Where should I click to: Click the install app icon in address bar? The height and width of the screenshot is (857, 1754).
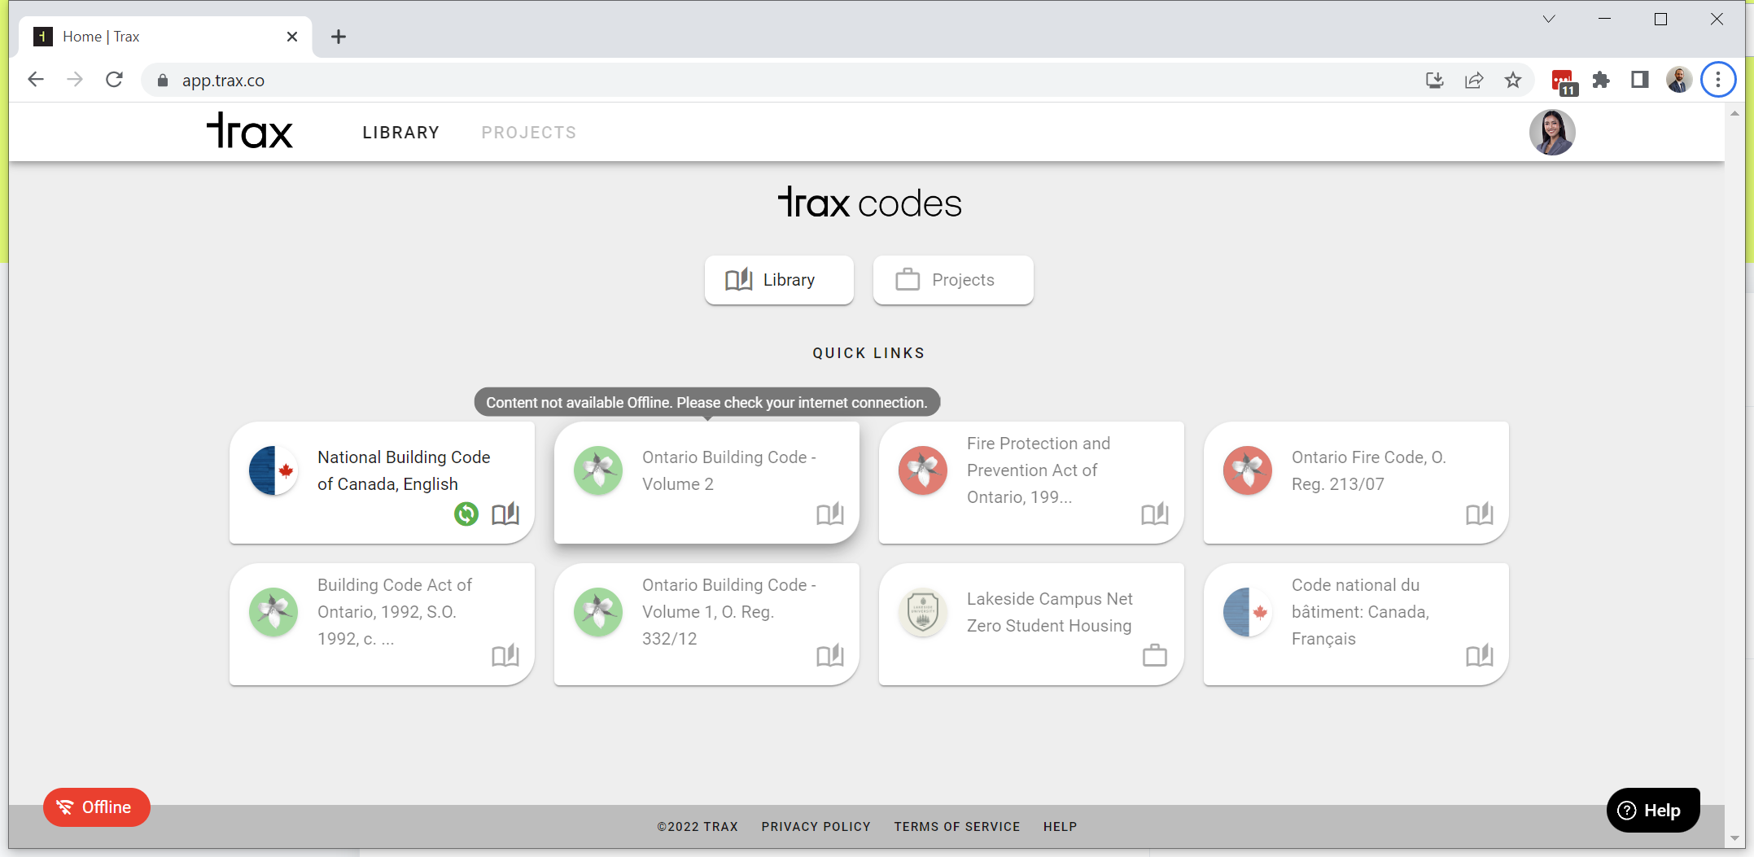(x=1435, y=80)
